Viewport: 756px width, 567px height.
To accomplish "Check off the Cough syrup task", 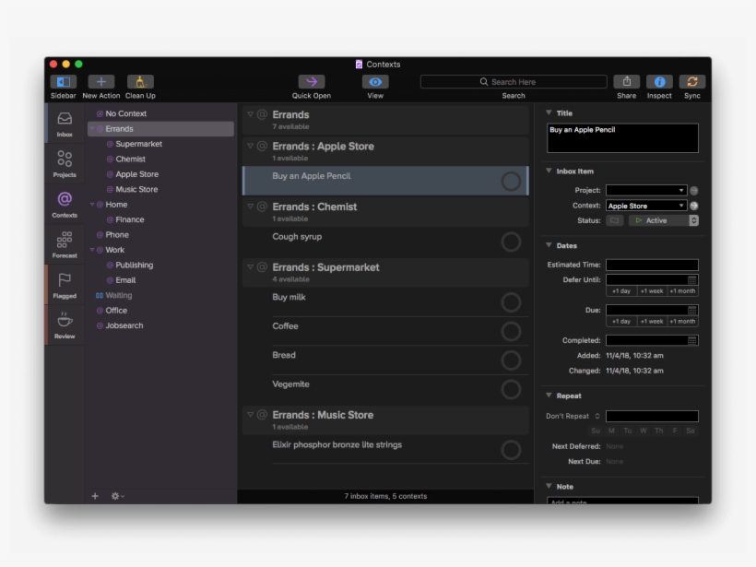I will coord(511,242).
